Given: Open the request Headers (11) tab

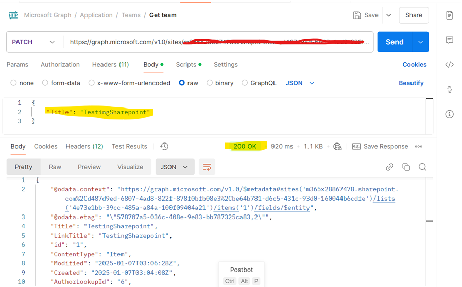Looking at the screenshot, I should coord(111,64).
